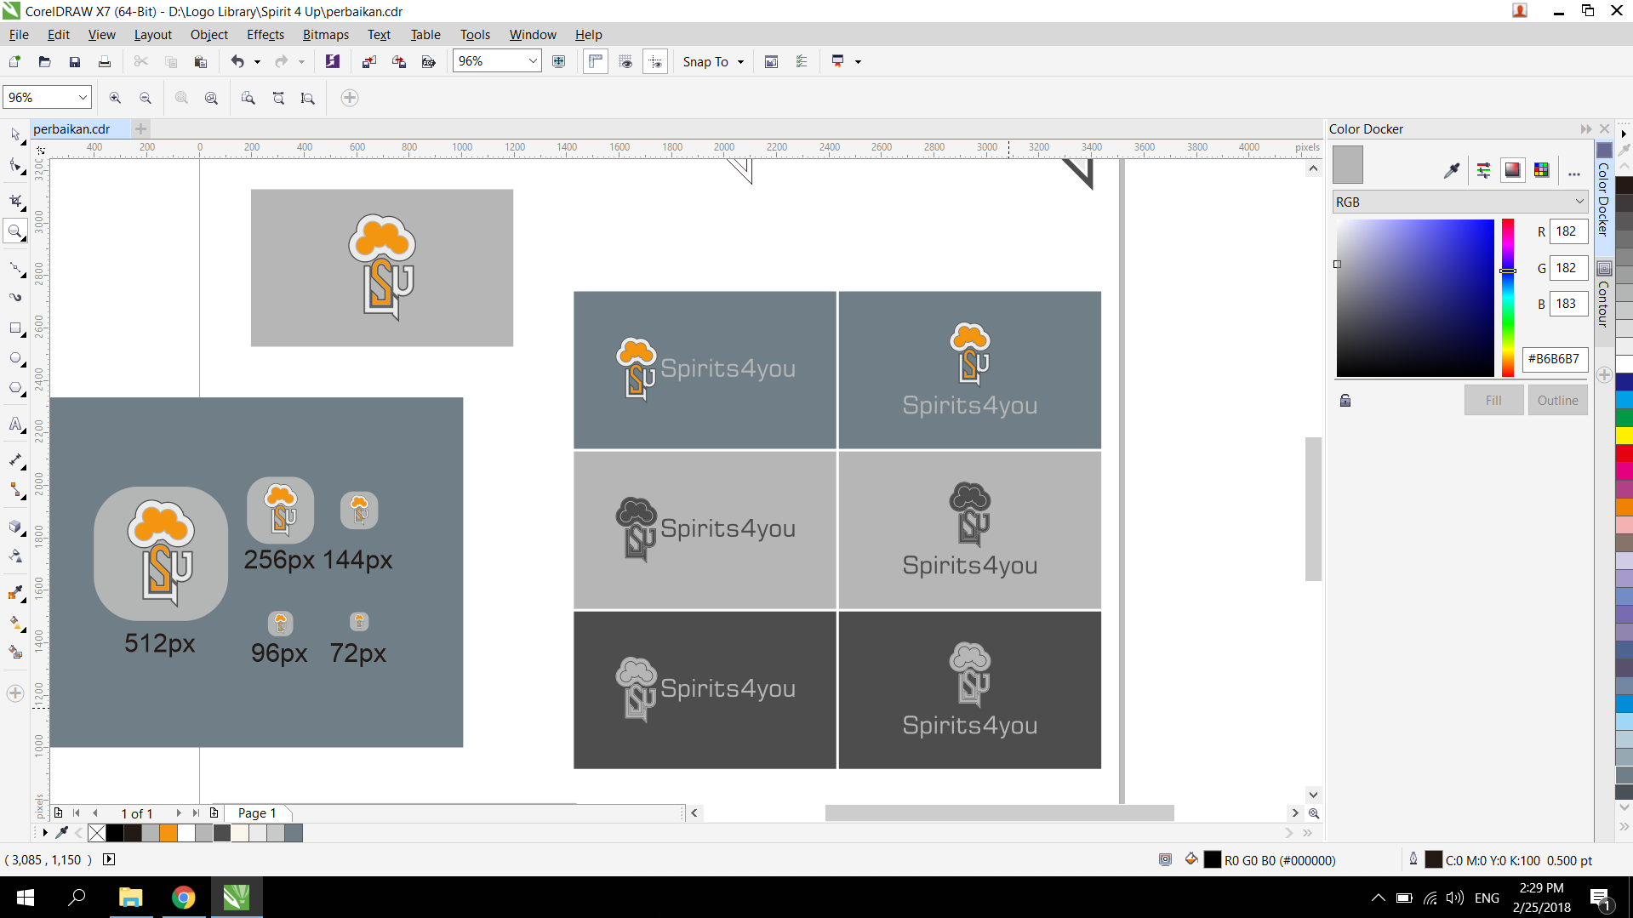Viewport: 1633px width, 918px height.
Task: Collapse the Color Docker with double arrows
Action: [x=1586, y=129]
